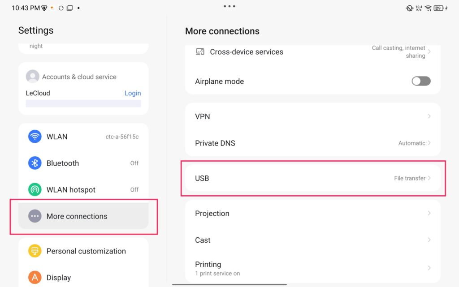Click the LeCloud Login link
The width and height of the screenshot is (459, 287).
click(132, 93)
